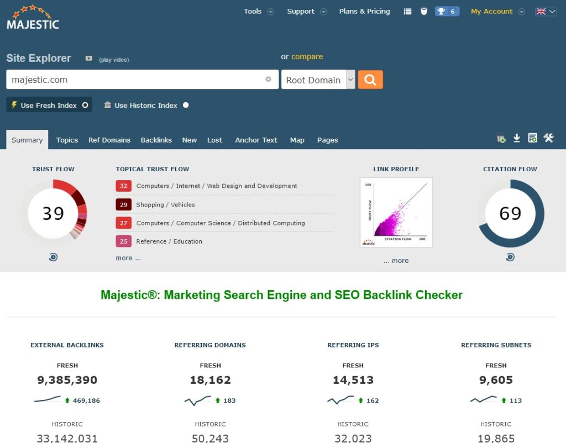Open the Reference / Education topic

(169, 241)
